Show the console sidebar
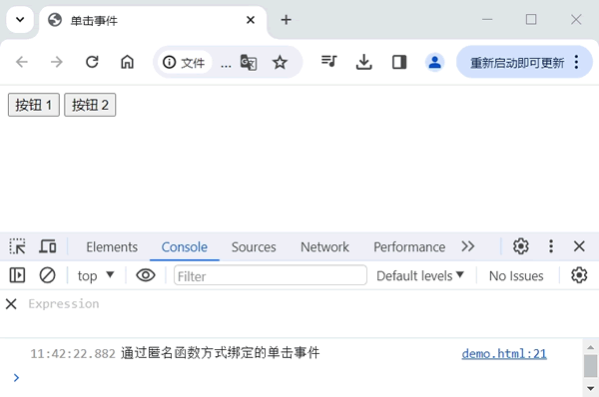 pos(17,275)
